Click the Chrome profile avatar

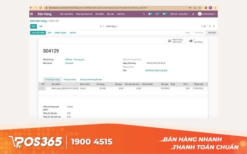click(x=210, y=8)
